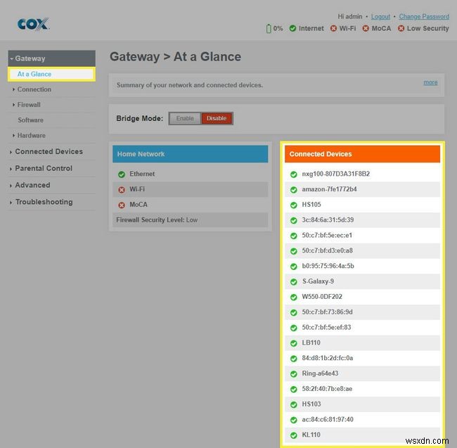
Task: Click the green check beside b0:95:75:96:4a:5b
Action: click(x=293, y=267)
